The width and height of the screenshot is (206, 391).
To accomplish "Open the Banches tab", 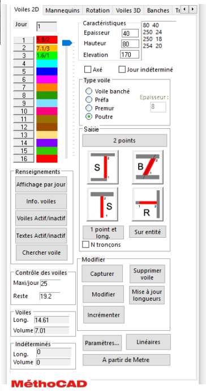I will (158, 10).
